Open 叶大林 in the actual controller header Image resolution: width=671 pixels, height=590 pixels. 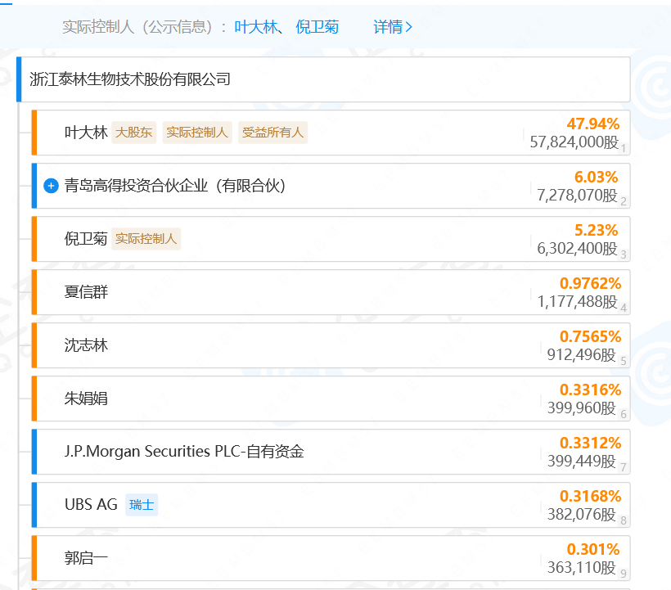pos(256,27)
